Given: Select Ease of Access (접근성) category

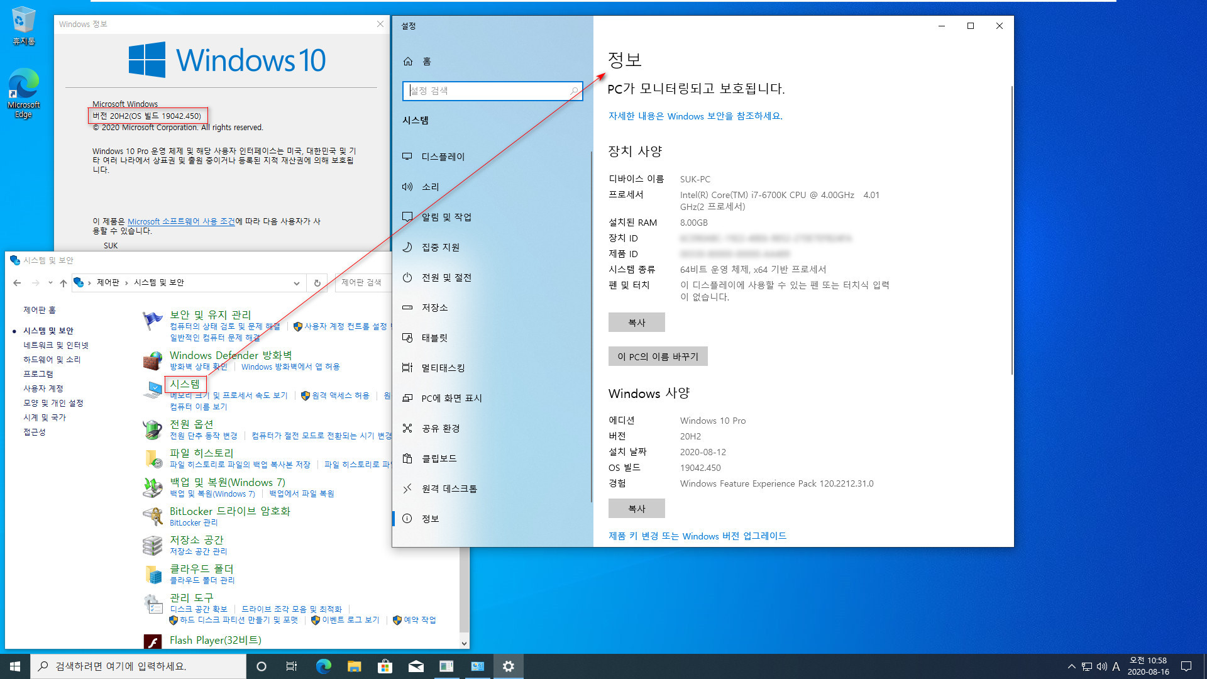Looking at the screenshot, I should click(x=35, y=432).
